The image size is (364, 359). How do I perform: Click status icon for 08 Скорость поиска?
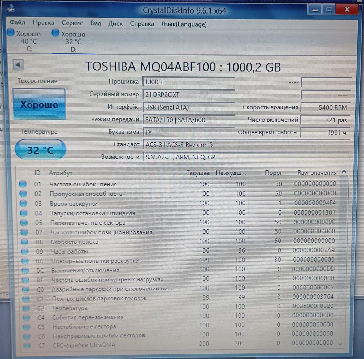[x=25, y=242]
